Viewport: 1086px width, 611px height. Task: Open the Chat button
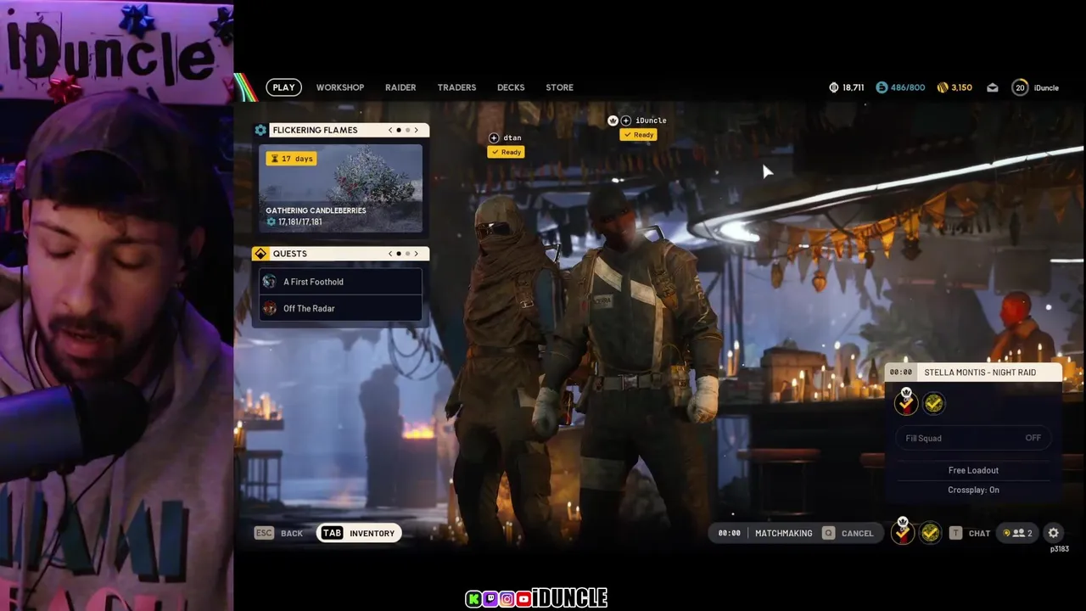coord(970,533)
